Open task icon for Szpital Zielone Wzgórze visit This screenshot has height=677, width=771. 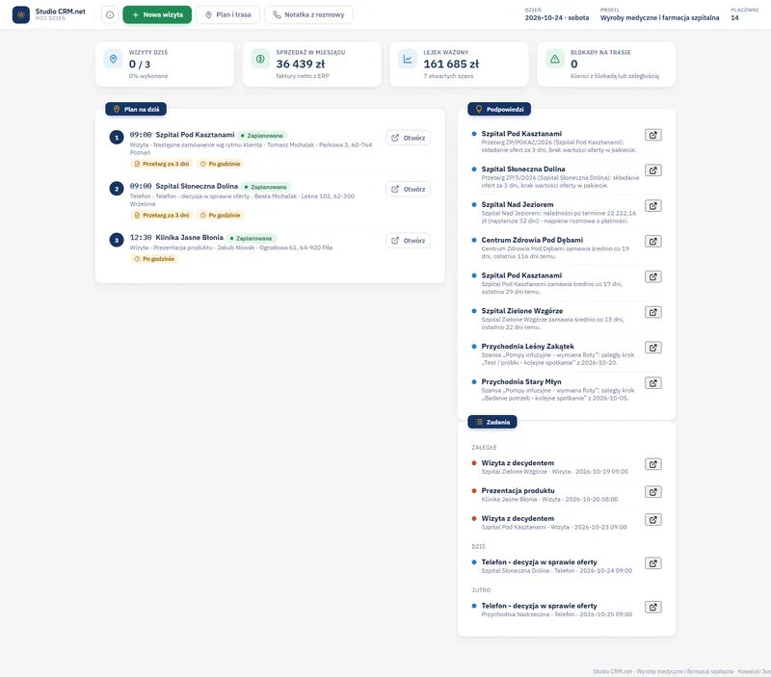click(653, 464)
